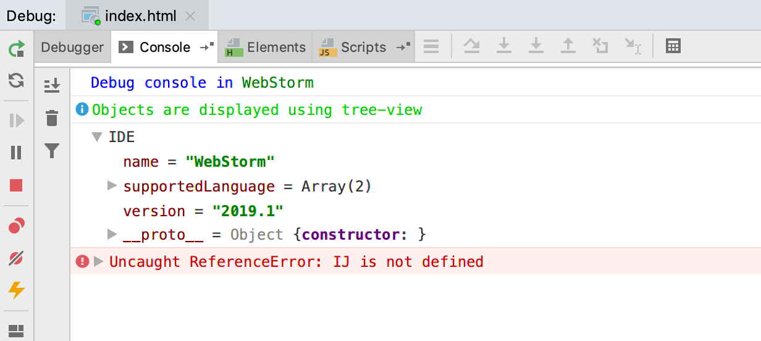Click the Reload in browser icon
This screenshot has height=341, width=761.
pos(17,80)
